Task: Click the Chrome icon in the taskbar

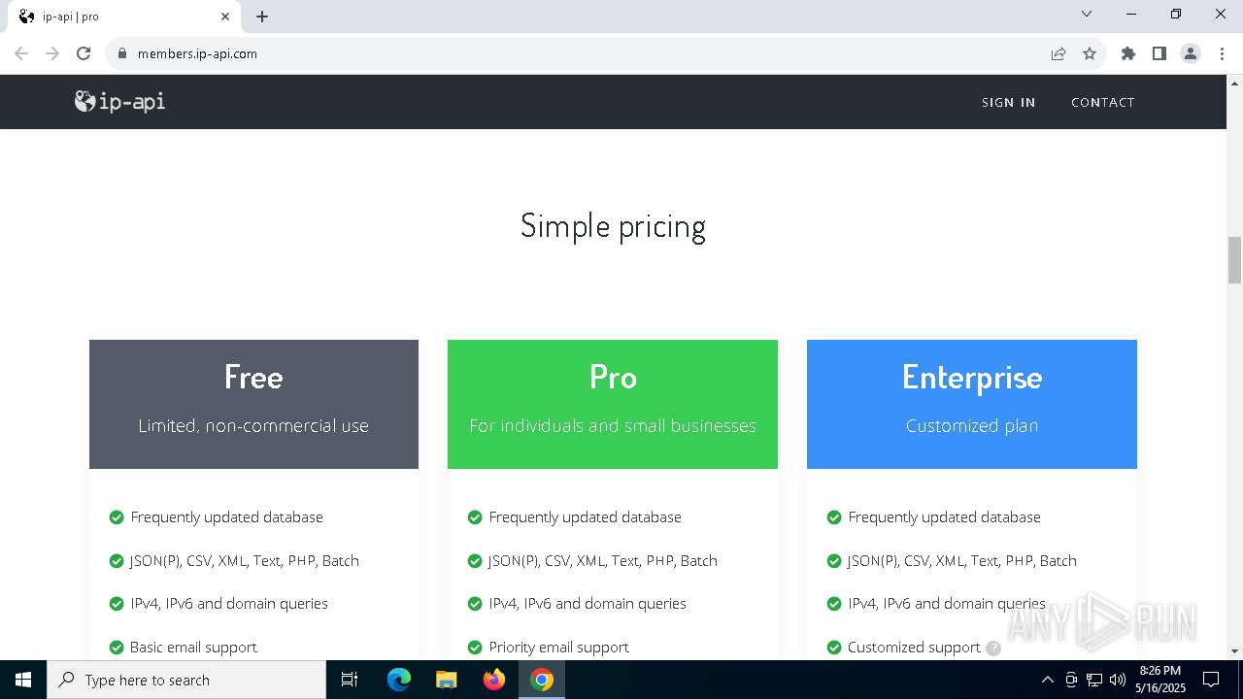Action: [542, 680]
